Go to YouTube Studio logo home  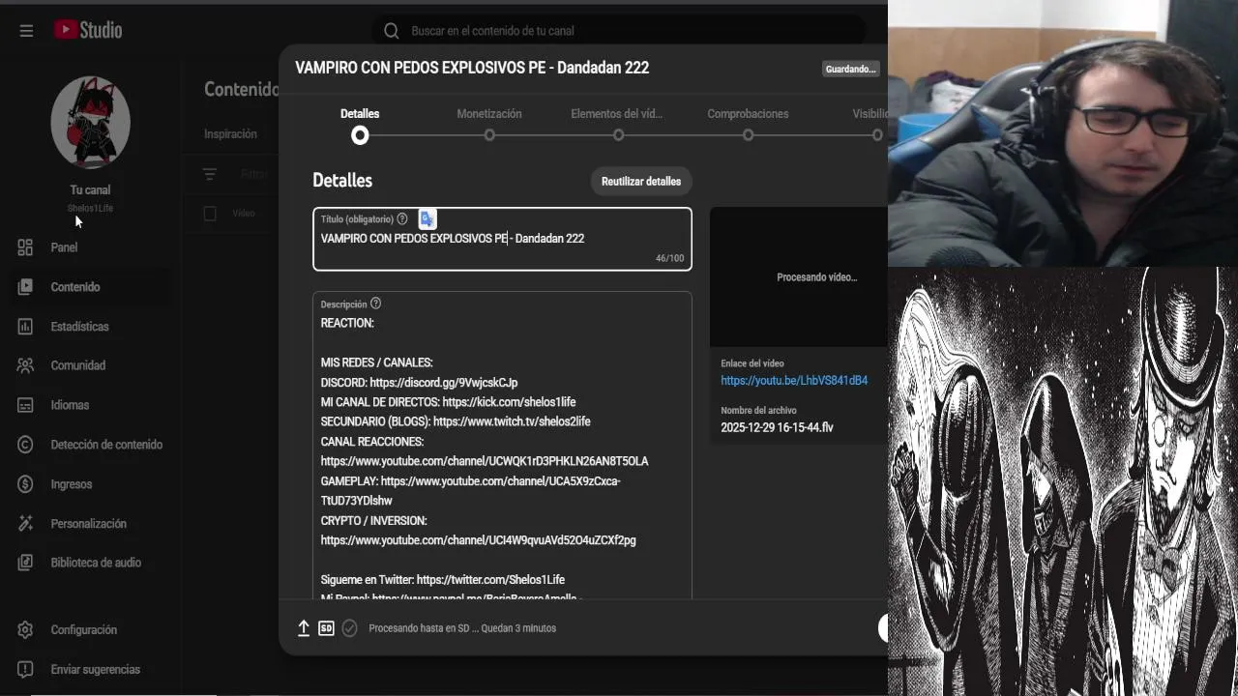pyautogui.click(x=88, y=30)
